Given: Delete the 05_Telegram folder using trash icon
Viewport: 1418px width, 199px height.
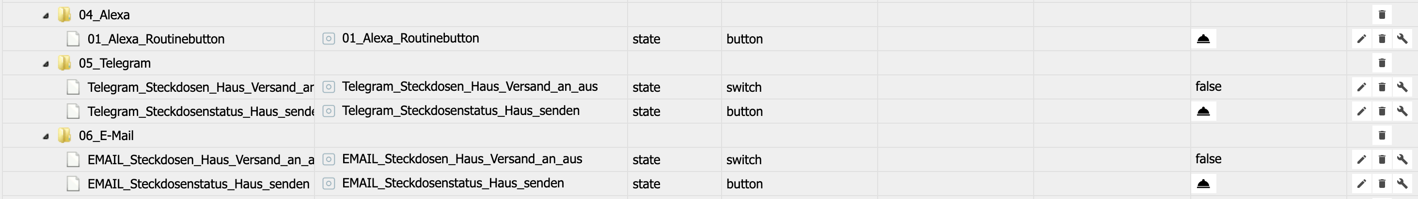Looking at the screenshot, I should [x=1382, y=63].
